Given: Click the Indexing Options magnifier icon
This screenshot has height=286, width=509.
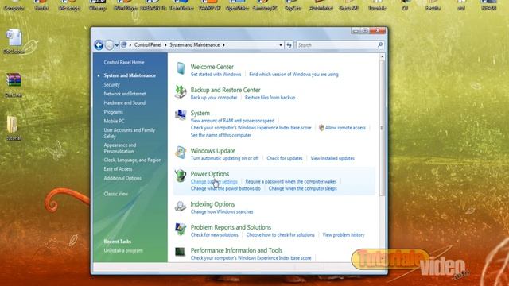Looking at the screenshot, I should point(181,206).
